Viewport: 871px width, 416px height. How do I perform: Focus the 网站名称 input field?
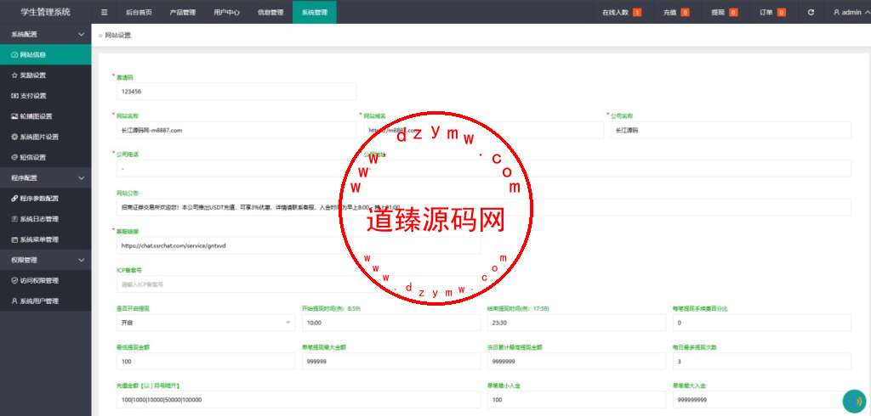236,131
